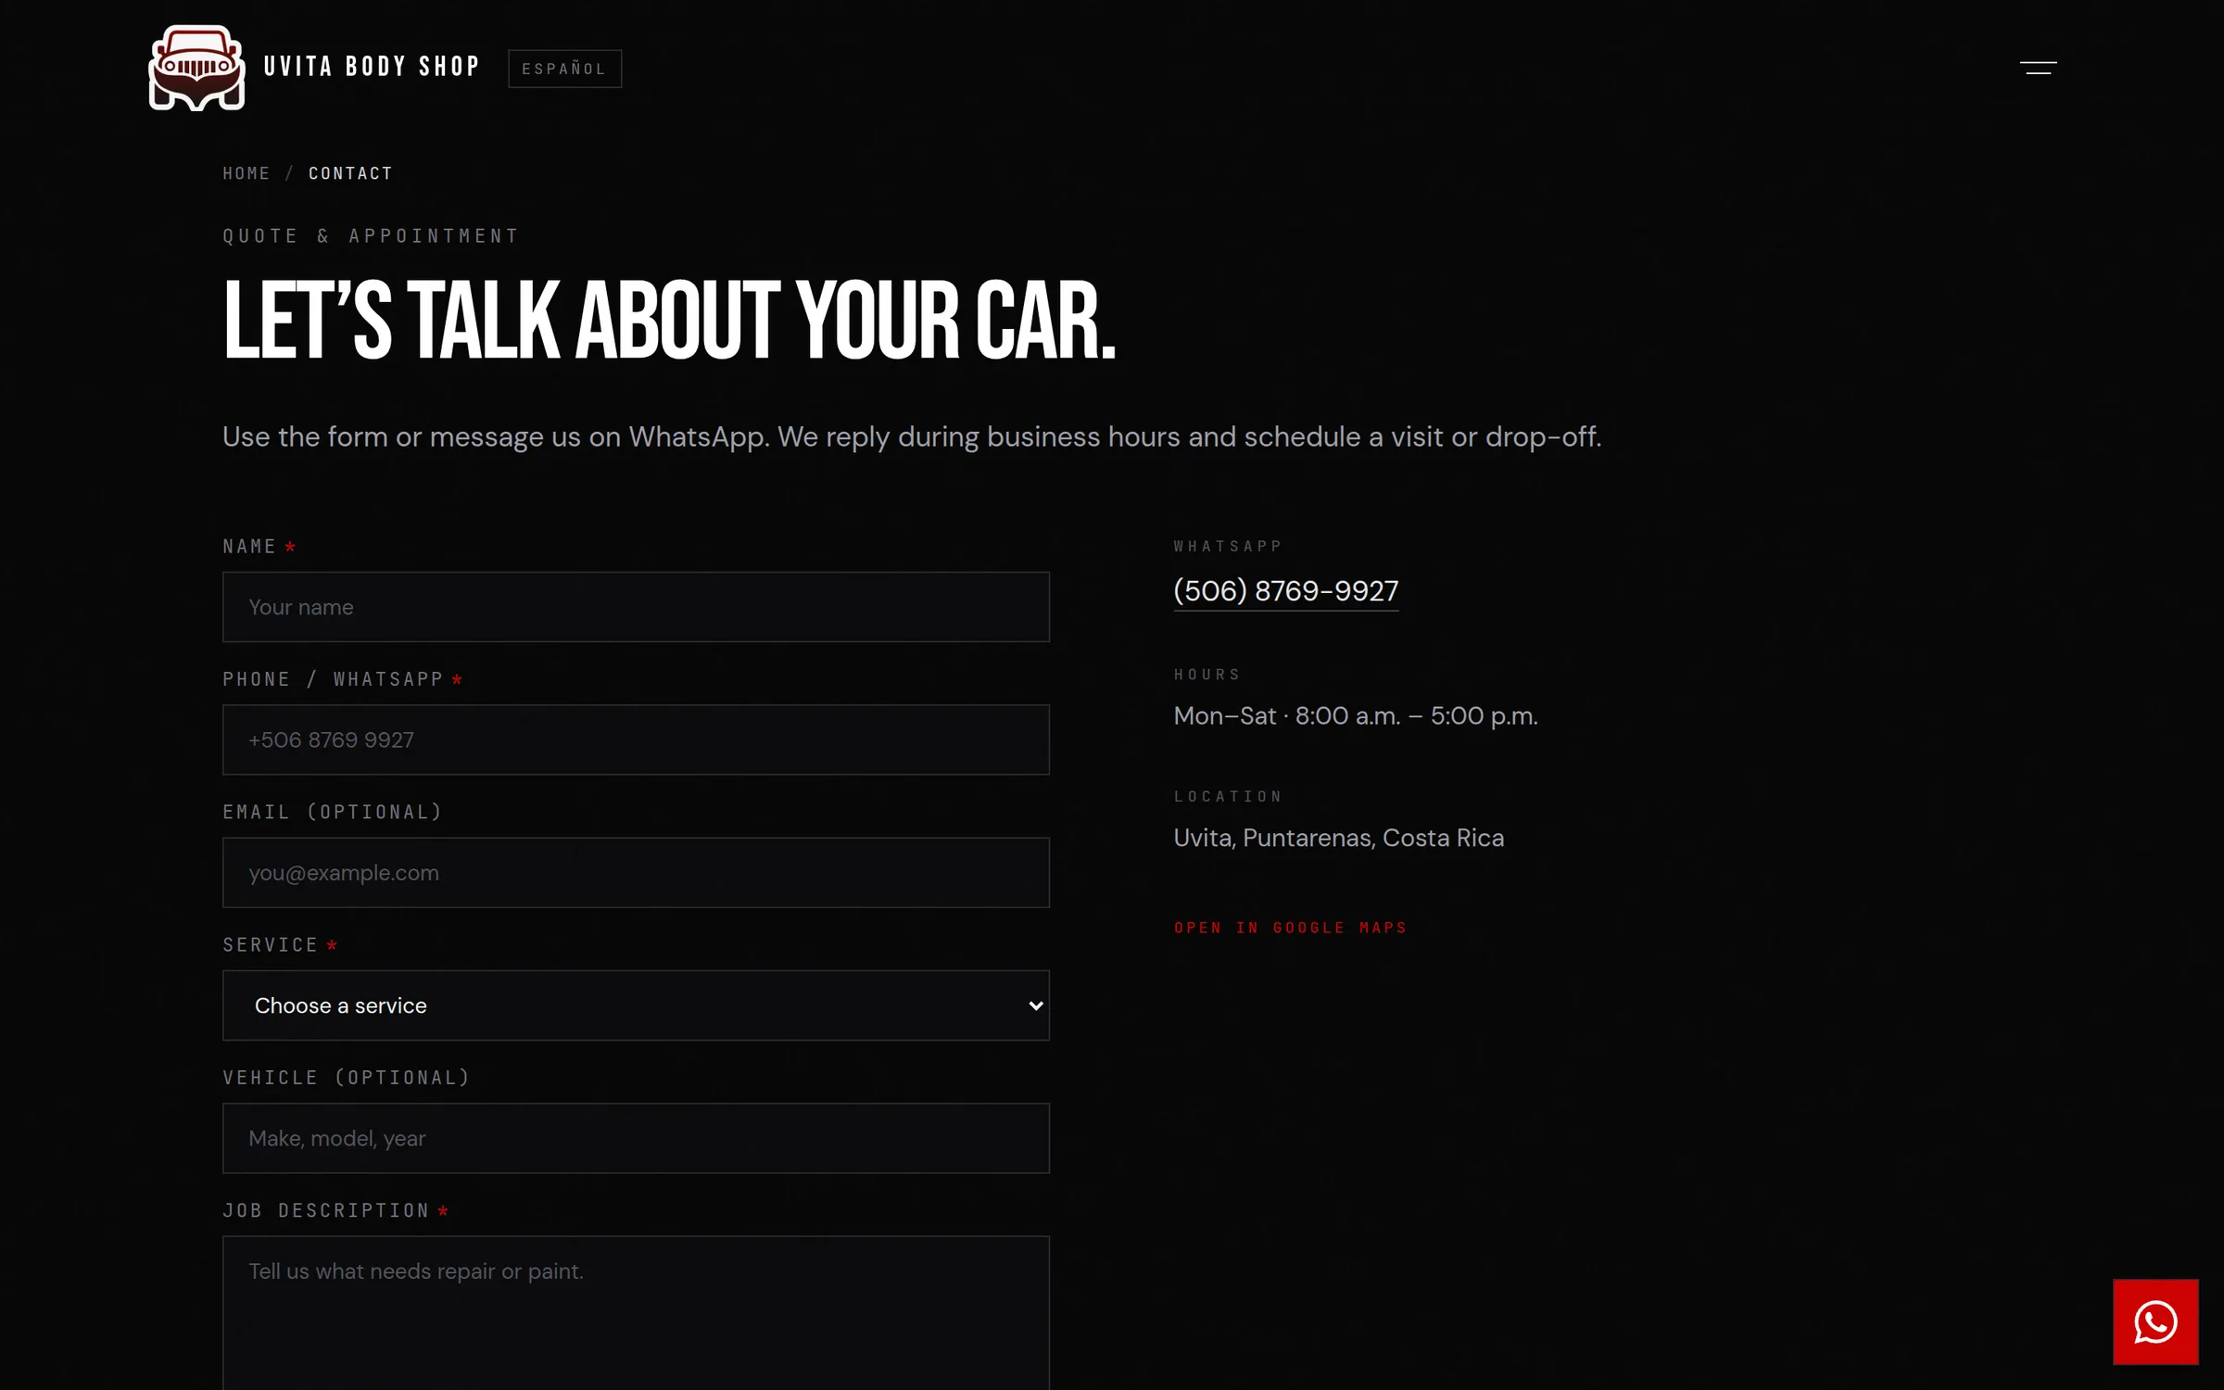Go to the Home breadcrumb
The width and height of the screenshot is (2224, 1390).
246,173
